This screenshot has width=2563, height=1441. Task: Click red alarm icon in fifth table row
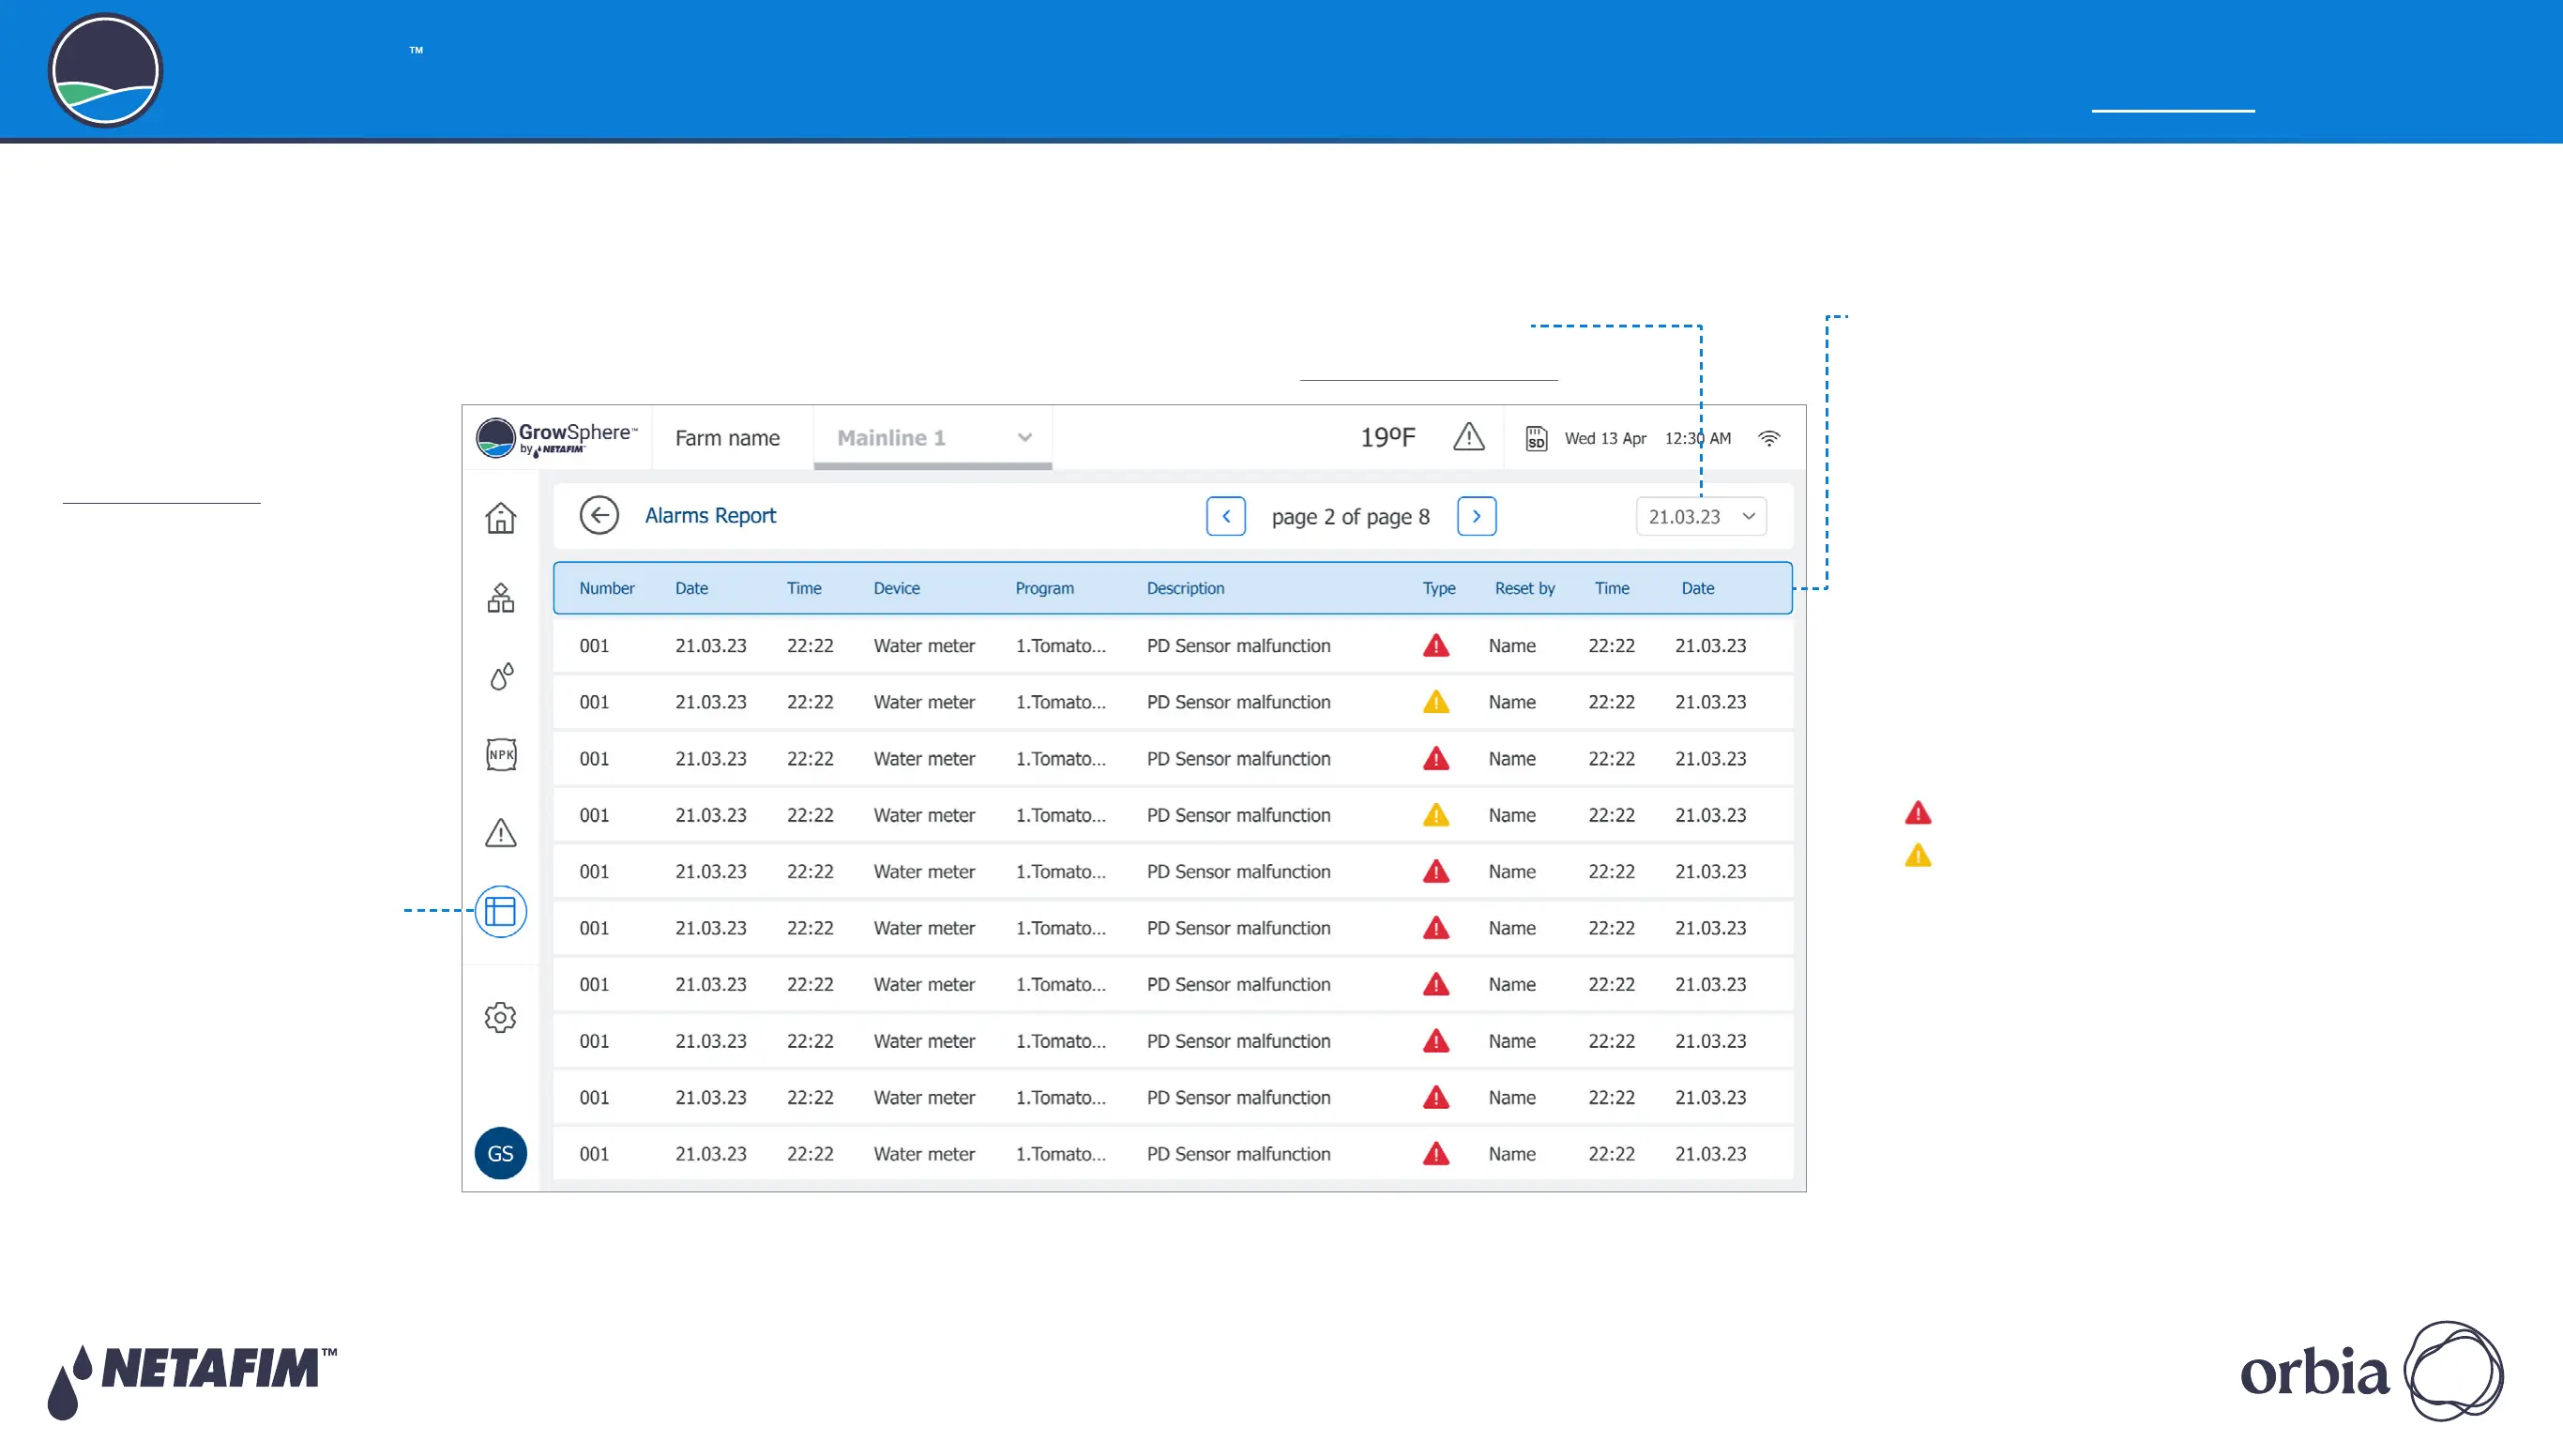tap(1435, 871)
